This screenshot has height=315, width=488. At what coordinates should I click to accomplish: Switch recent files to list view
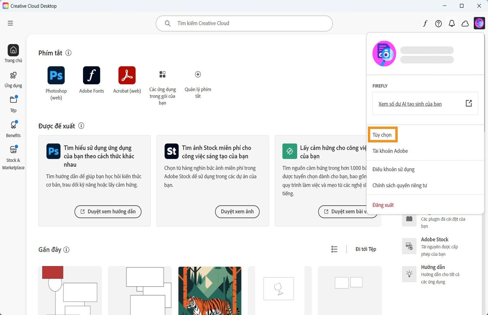(x=334, y=249)
